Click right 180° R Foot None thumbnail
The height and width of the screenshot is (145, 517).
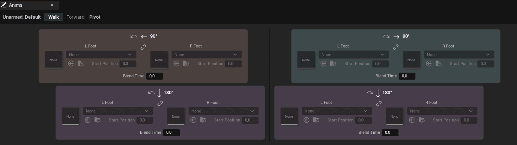coord(395,116)
